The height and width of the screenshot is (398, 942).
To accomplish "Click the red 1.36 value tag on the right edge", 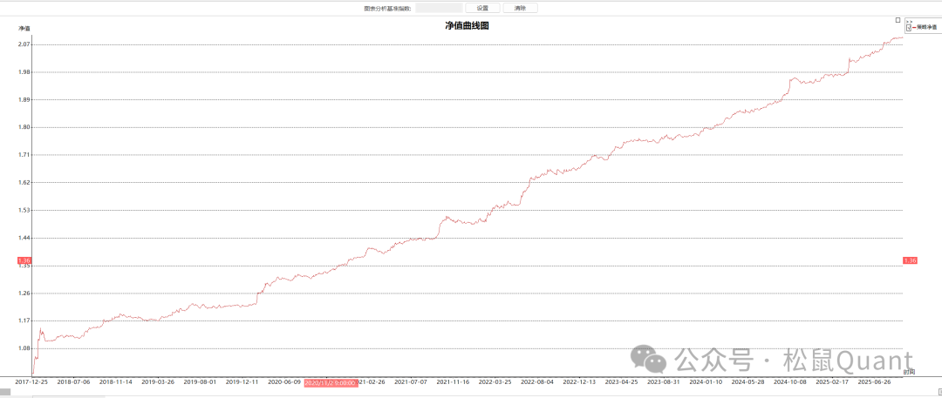I will coord(910,260).
